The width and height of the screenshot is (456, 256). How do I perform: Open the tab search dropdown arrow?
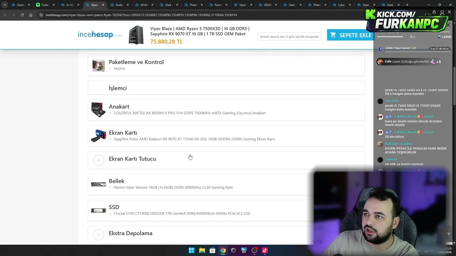(x=5, y=5)
